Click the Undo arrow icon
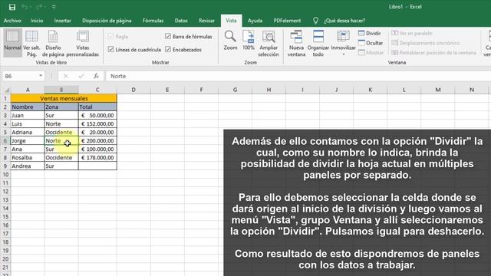The width and height of the screenshot is (491, 276). click(x=25, y=7)
